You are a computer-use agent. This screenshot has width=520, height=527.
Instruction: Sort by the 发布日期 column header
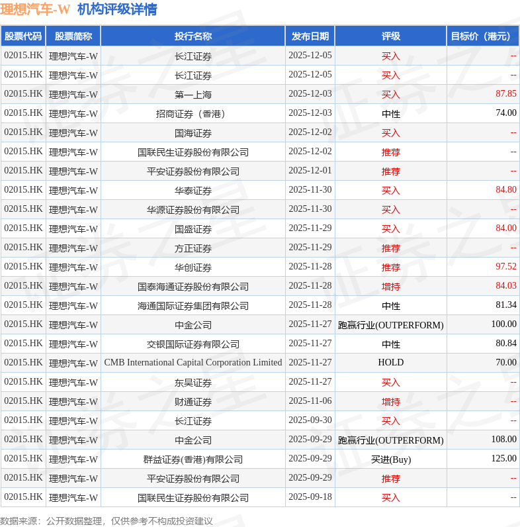click(x=310, y=36)
